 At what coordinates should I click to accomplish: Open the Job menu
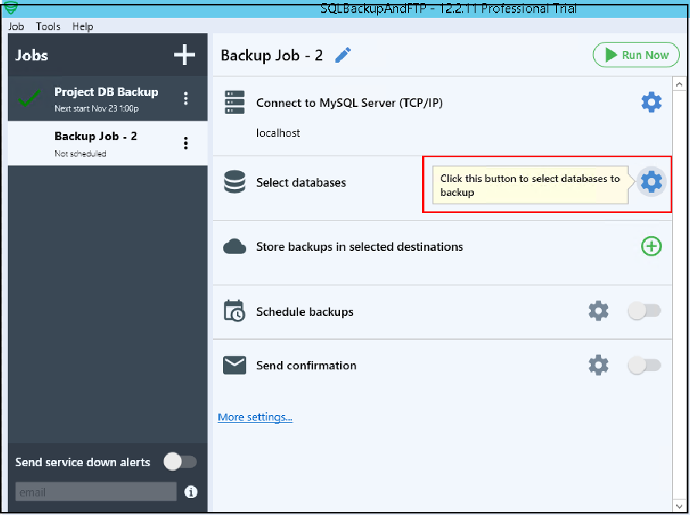tap(16, 26)
